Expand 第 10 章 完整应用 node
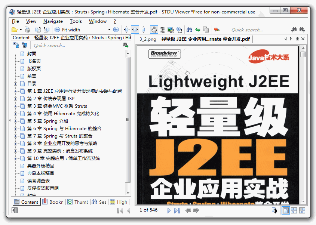This screenshot has height=225, width=316. pos(15,158)
